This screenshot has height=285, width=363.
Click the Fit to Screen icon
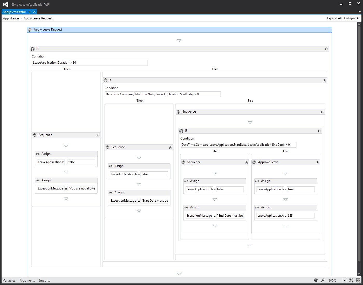pos(351,280)
